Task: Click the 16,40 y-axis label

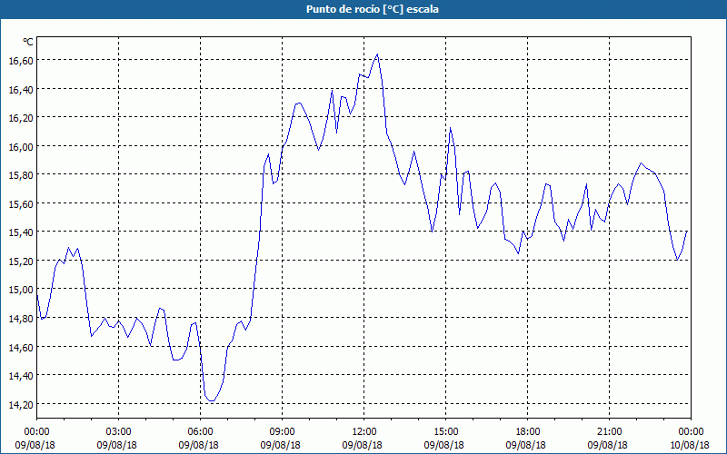Action: tap(21, 89)
